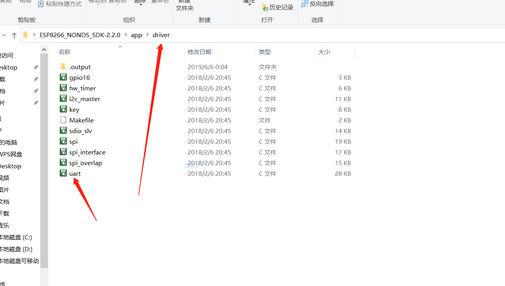
Task: Open esktop quick access entry with pin
Action: [x=9, y=68]
